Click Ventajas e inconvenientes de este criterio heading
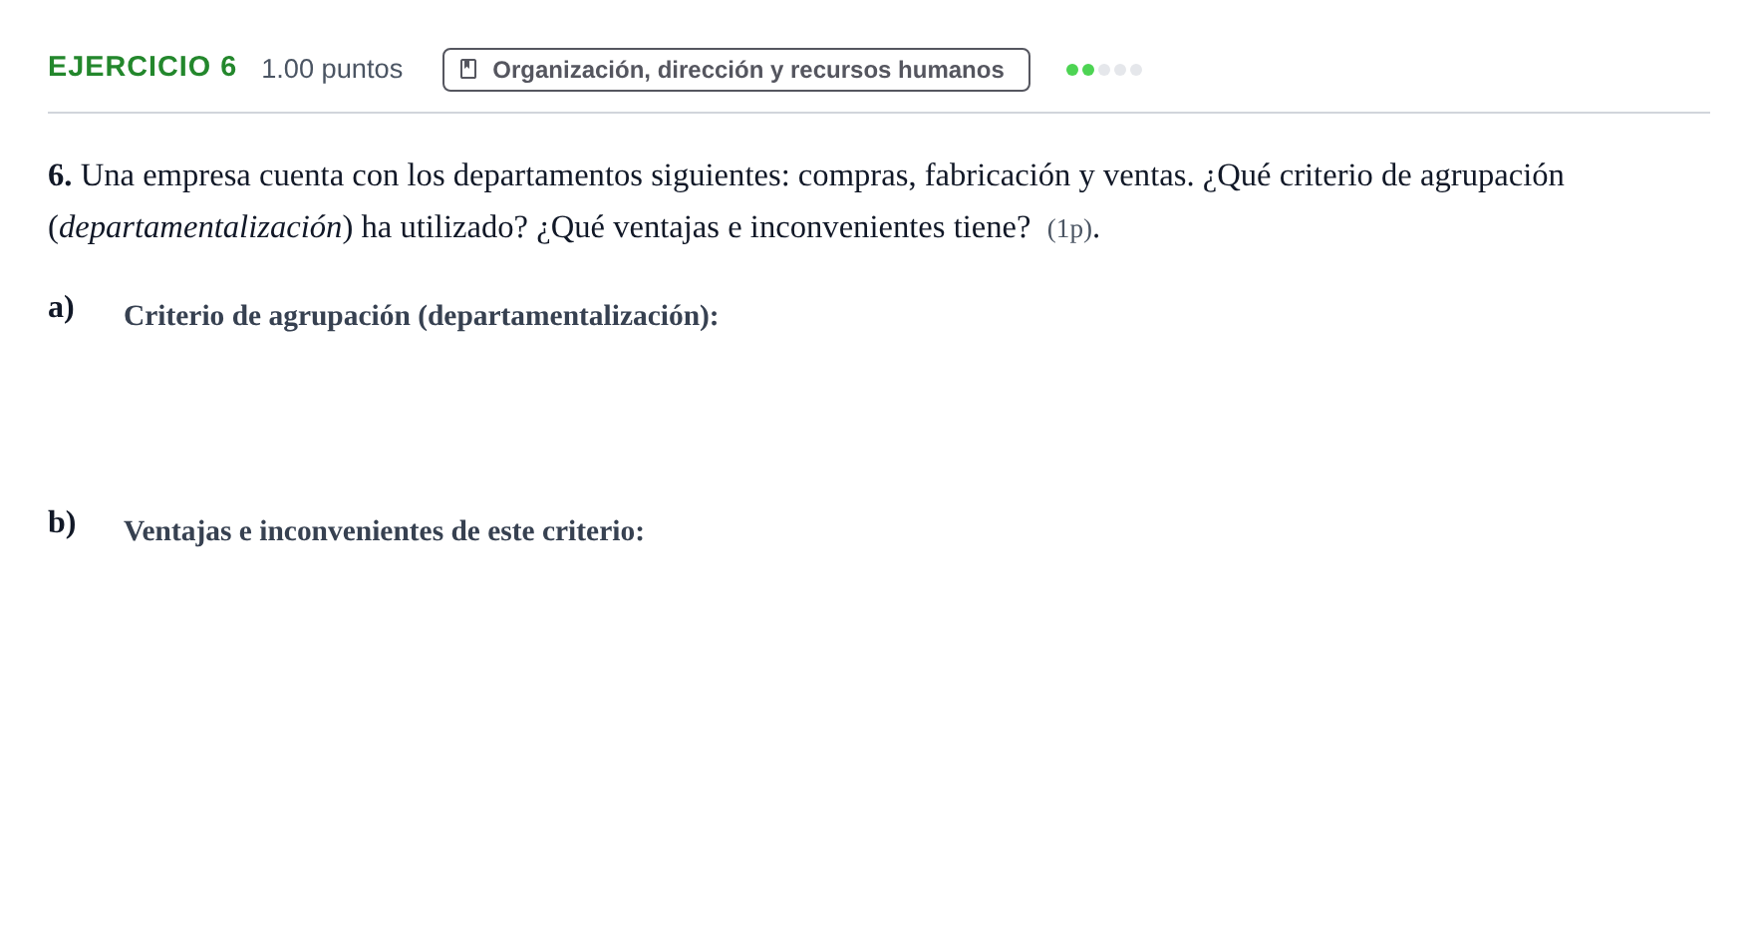Viewport: 1758px width, 945px height. pos(384,530)
